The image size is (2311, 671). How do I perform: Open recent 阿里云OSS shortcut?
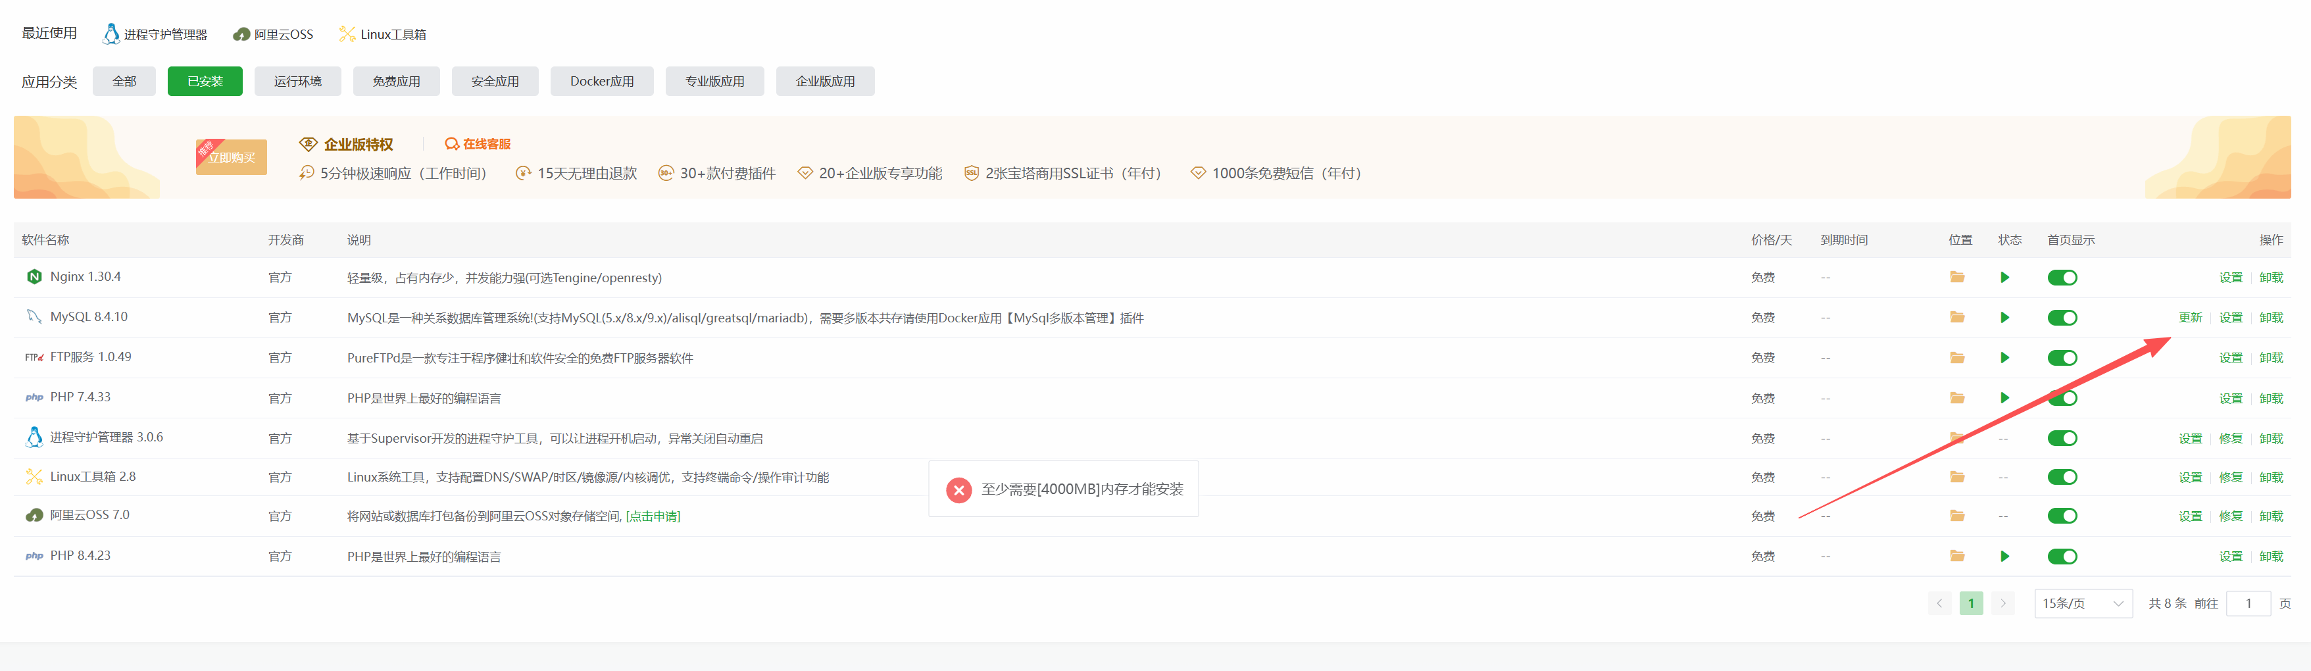[x=273, y=34]
